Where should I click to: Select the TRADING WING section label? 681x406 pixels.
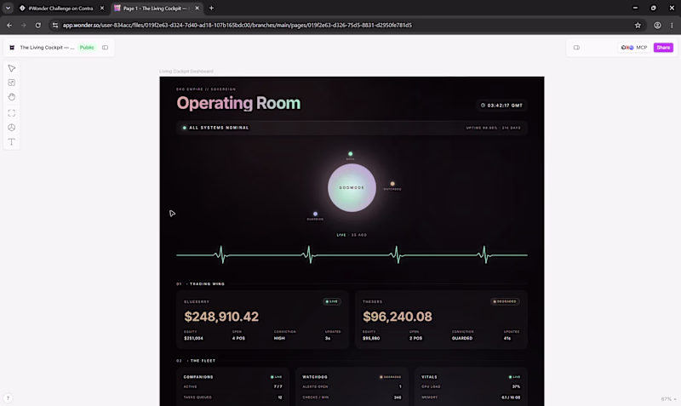tap(207, 284)
